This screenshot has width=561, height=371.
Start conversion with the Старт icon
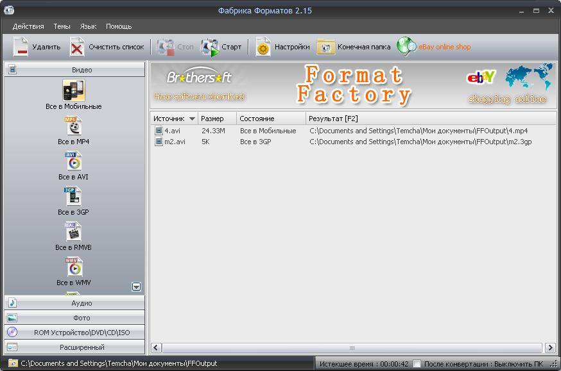coord(210,47)
